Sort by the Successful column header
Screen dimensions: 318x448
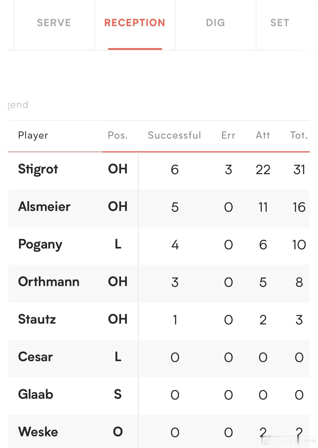174,135
